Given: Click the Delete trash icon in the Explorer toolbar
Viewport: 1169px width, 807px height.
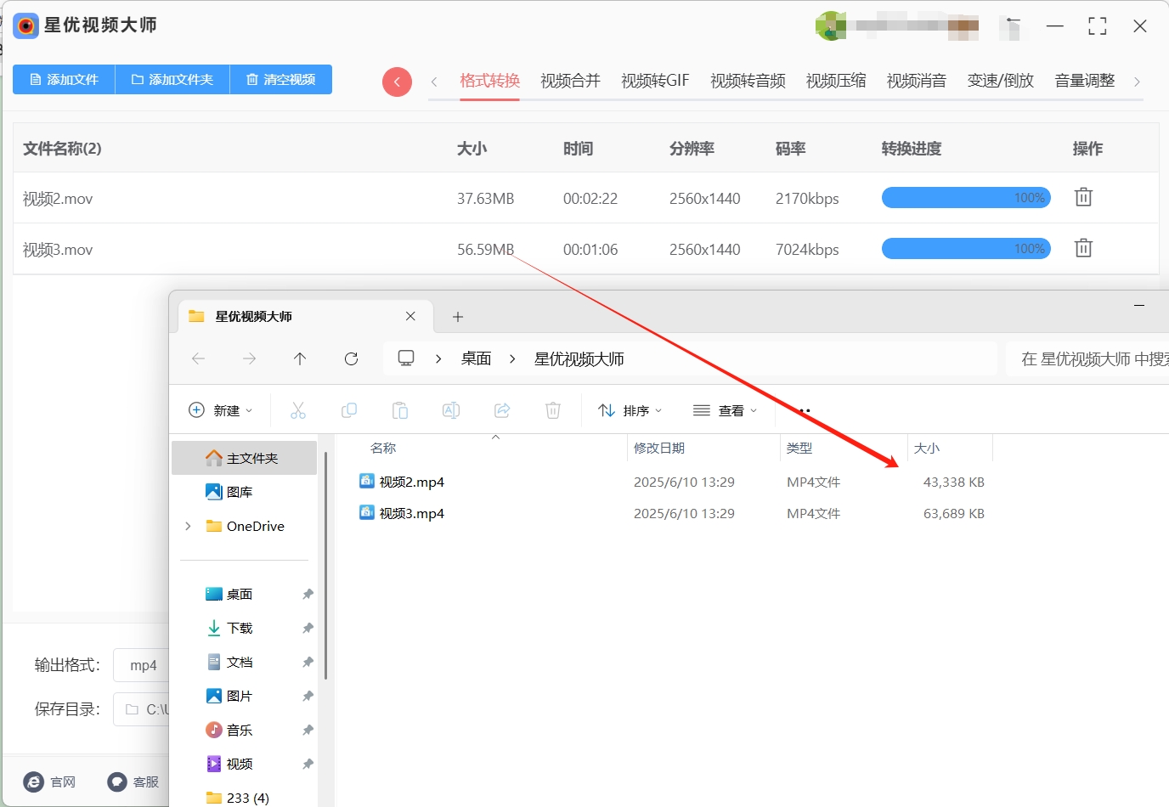Looking at the screenshot, I should coord(553,410).
